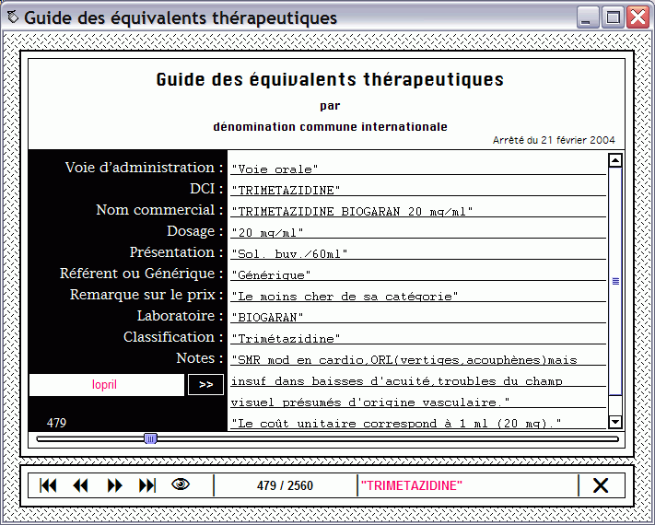The height and width of the screenshot is (525, 655).
Task: Click the X close icon in bottom bar
Action: coord(601,485)
